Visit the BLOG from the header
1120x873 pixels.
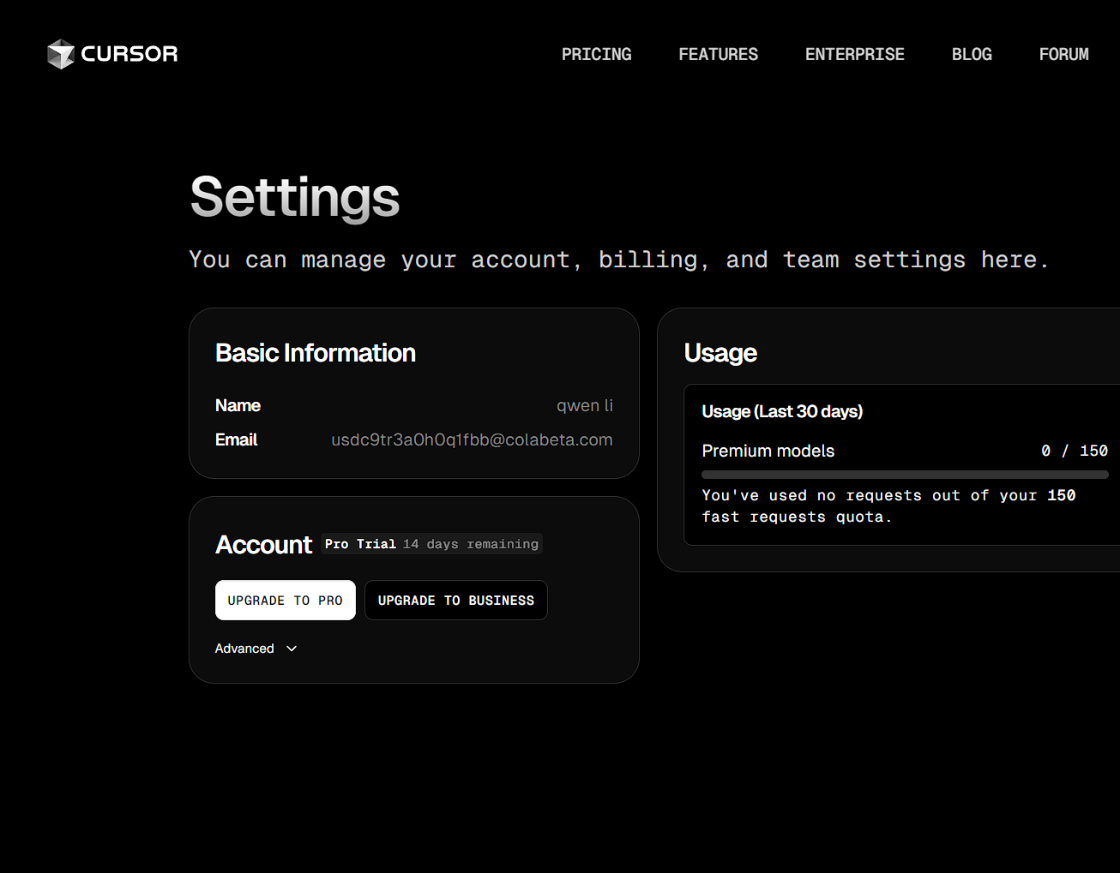[972, 54]
